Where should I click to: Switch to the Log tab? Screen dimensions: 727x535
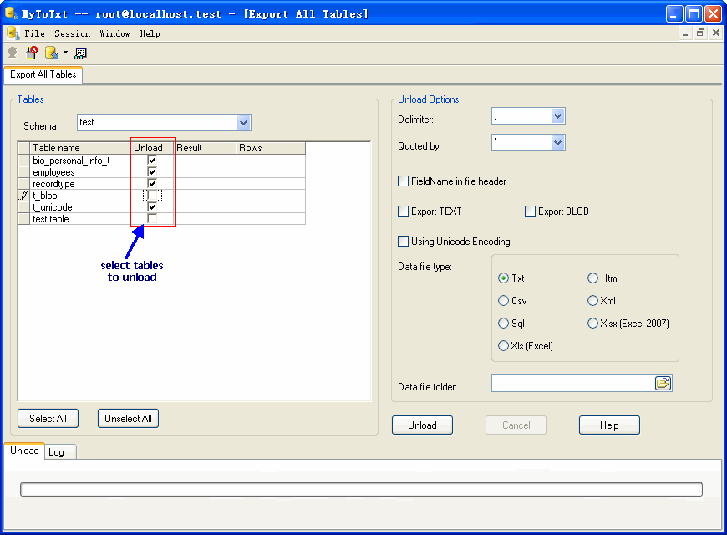[61, 452]
